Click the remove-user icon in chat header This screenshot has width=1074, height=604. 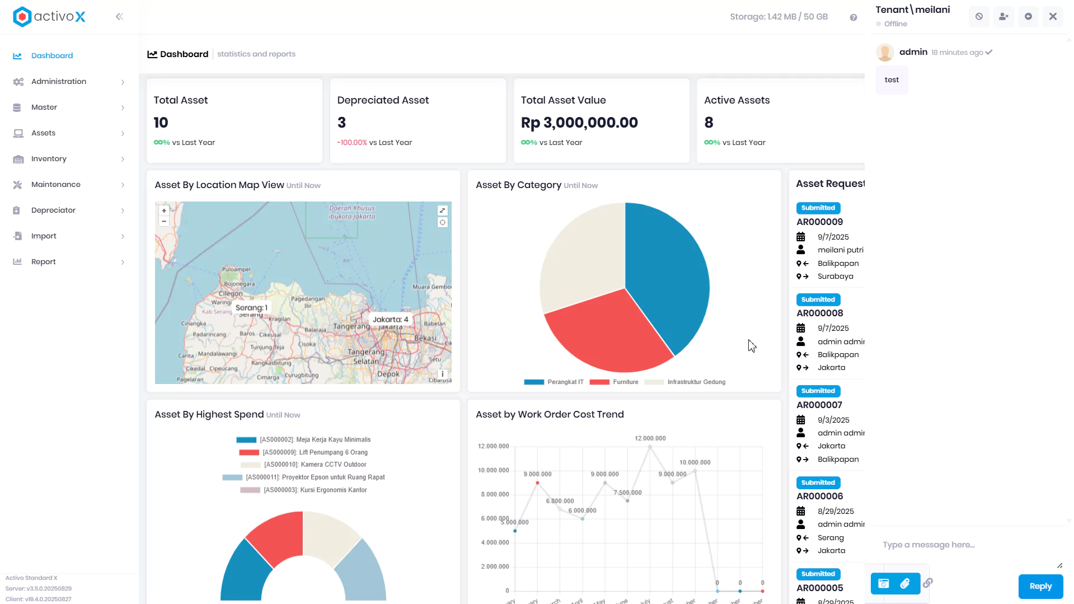[1003, 16]
